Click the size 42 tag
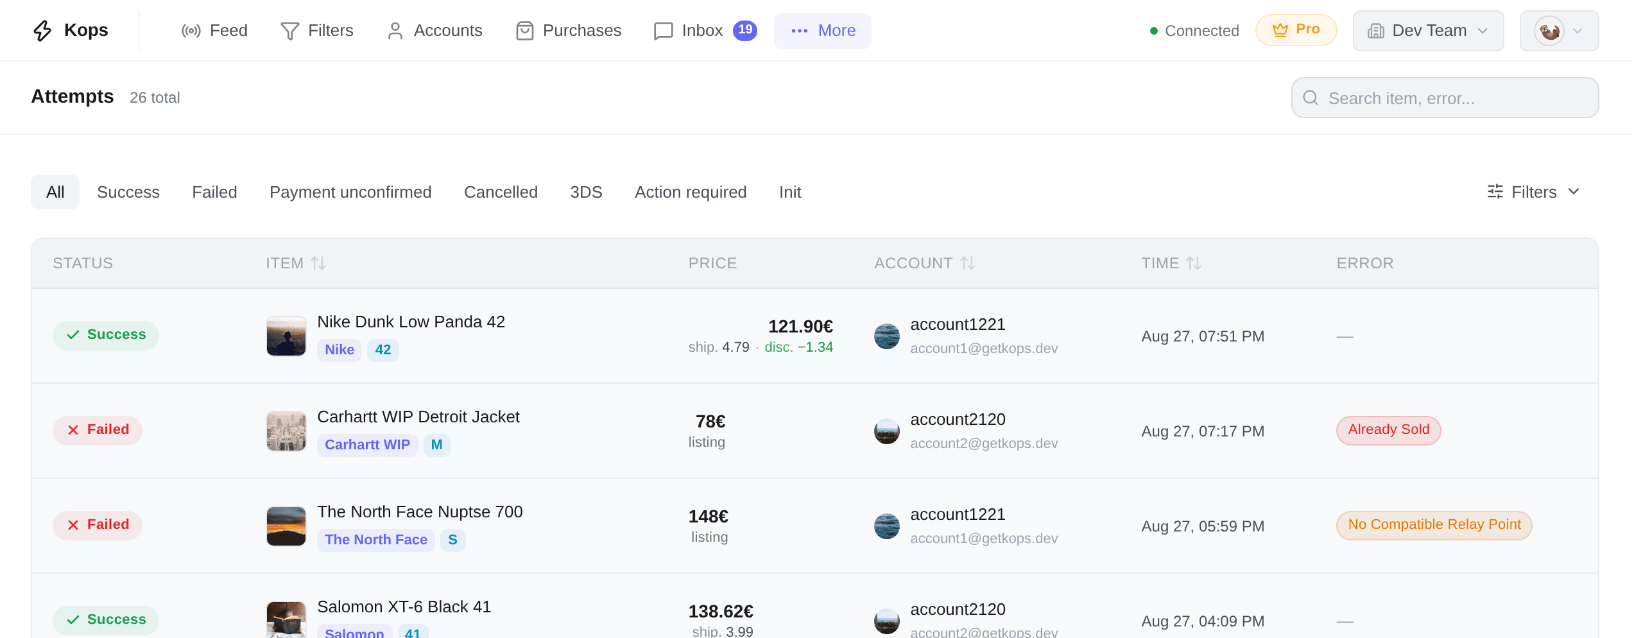Viewport: 1643px width, 638px height. (x=383, y=350)
